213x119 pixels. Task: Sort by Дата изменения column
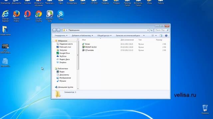(127, 40)
